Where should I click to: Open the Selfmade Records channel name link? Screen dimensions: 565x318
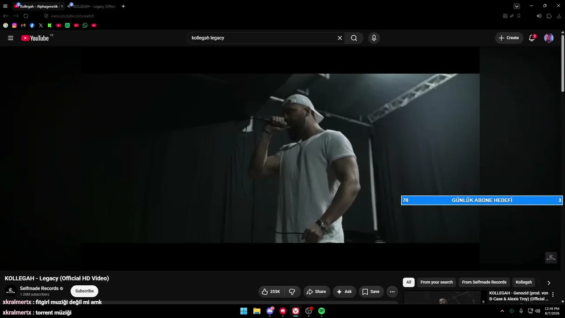[39, 288]
